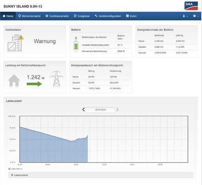Click the state of charge chart area
The image size is (202, 185).
click(x=104, y=139)
